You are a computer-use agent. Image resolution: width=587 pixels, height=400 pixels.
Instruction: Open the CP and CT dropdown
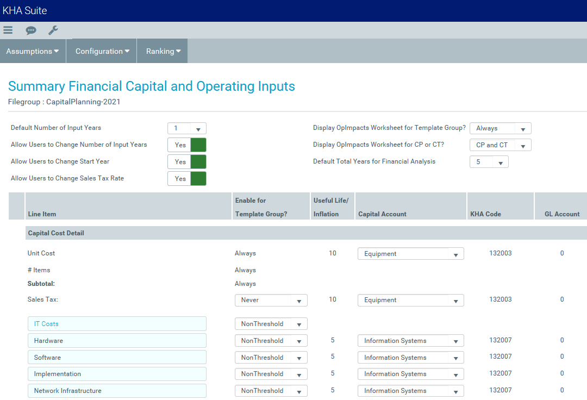500,146
